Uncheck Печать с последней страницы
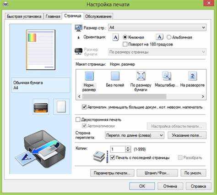The width and height of the screenshot is (217, 195). tap(113, 157)
